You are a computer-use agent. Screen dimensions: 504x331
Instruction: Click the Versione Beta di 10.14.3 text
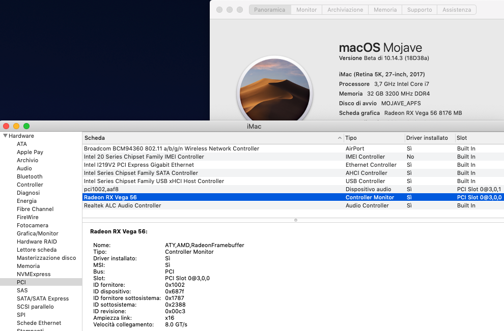tap(384, 58)
